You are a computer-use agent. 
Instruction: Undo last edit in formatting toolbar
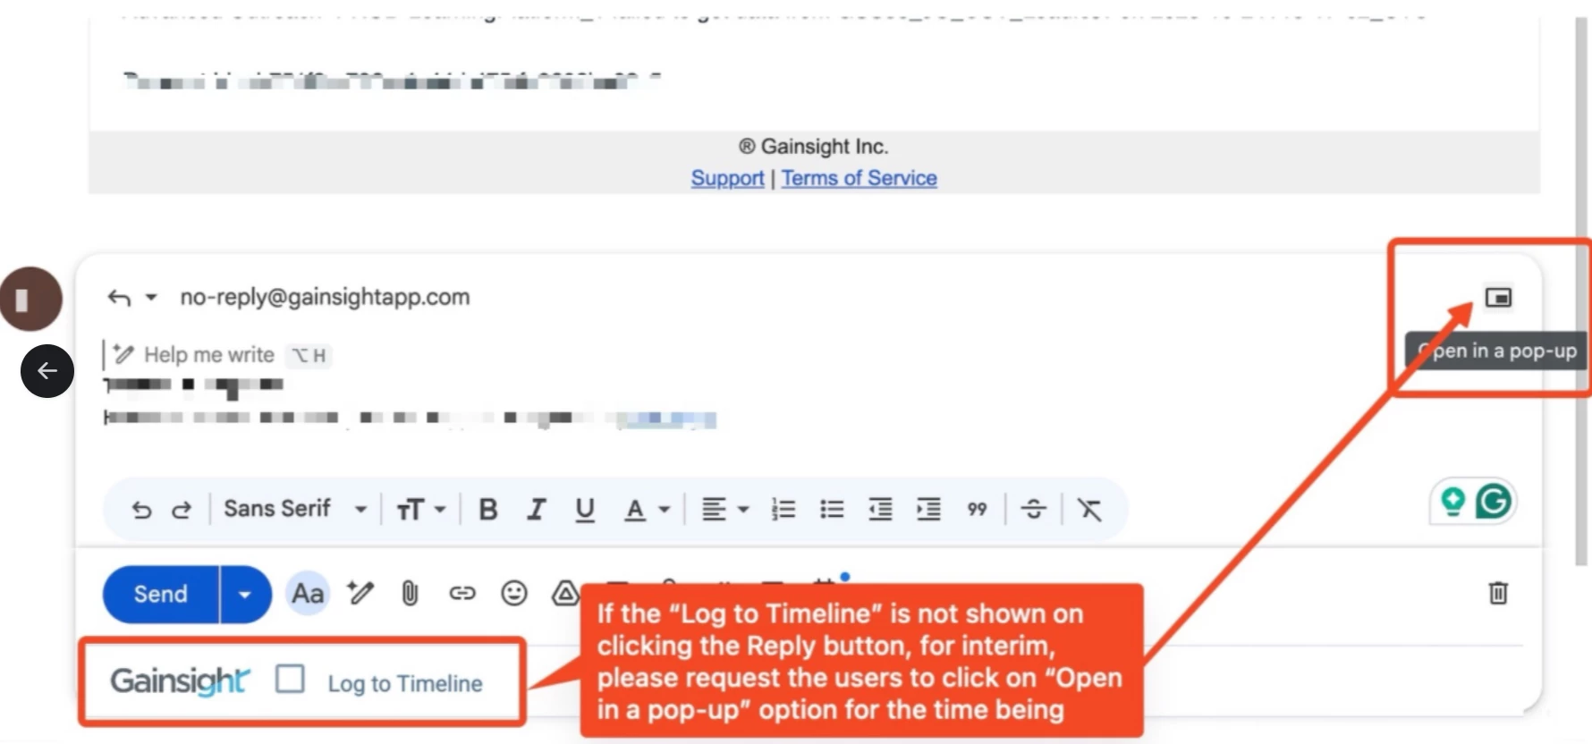pos(141,510)
